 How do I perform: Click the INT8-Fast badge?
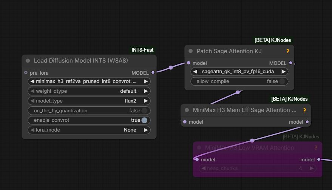(x=142, y=50)
